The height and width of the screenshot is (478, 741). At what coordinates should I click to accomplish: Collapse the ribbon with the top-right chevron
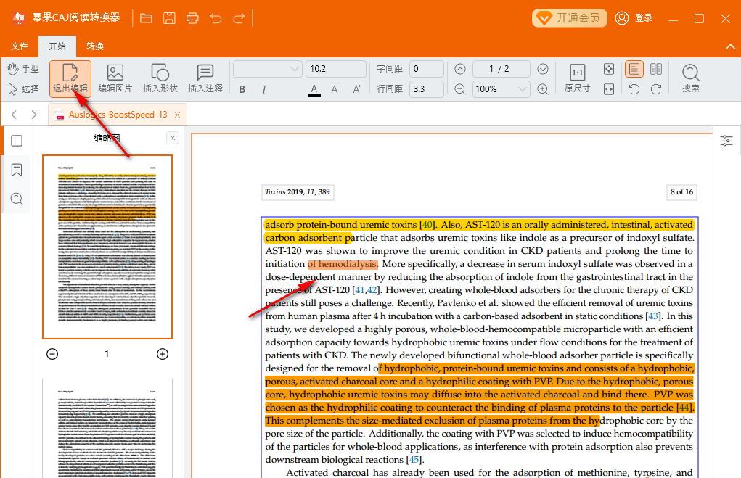pos(730,46)
